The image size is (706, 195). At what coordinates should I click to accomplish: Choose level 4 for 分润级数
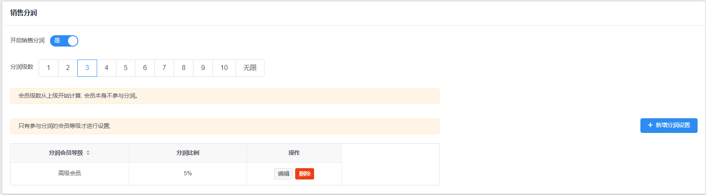pyautogui.click(x=106, y=68)
